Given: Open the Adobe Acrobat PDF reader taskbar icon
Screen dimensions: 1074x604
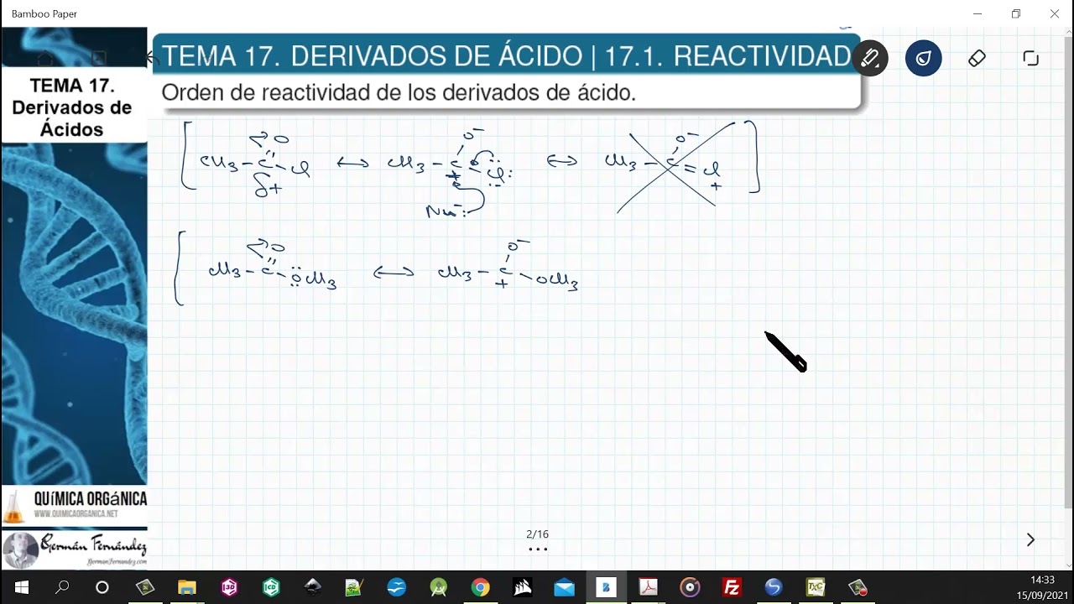Looking at the screenshot, I should (648, 587).
